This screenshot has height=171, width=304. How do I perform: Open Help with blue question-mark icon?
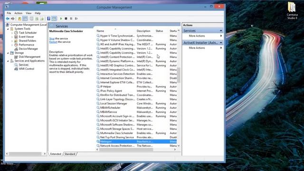tap(48, 19)
